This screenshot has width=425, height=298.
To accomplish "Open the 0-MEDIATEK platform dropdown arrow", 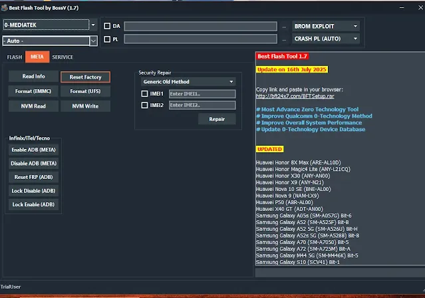I will [93, 25].
